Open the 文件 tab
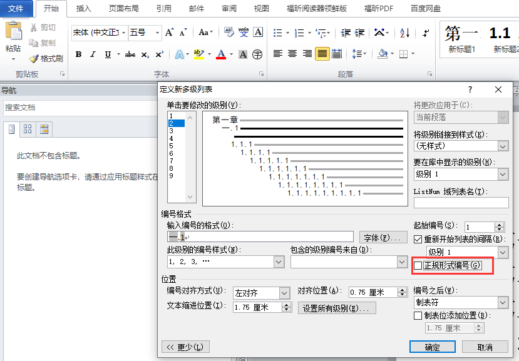Viewport: 519px width, 361px height. point(16,9)
